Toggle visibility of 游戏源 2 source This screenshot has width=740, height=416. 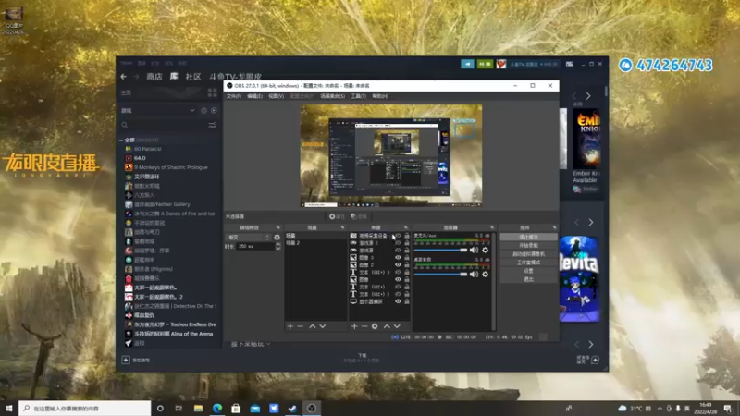(x=398, y=243)
